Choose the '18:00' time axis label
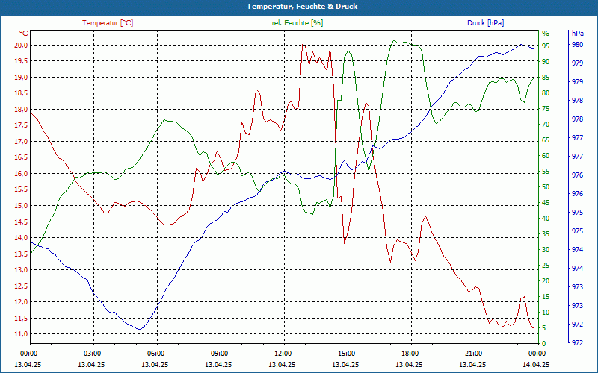This screenshot has height=373, width=598. click(410, 354)
